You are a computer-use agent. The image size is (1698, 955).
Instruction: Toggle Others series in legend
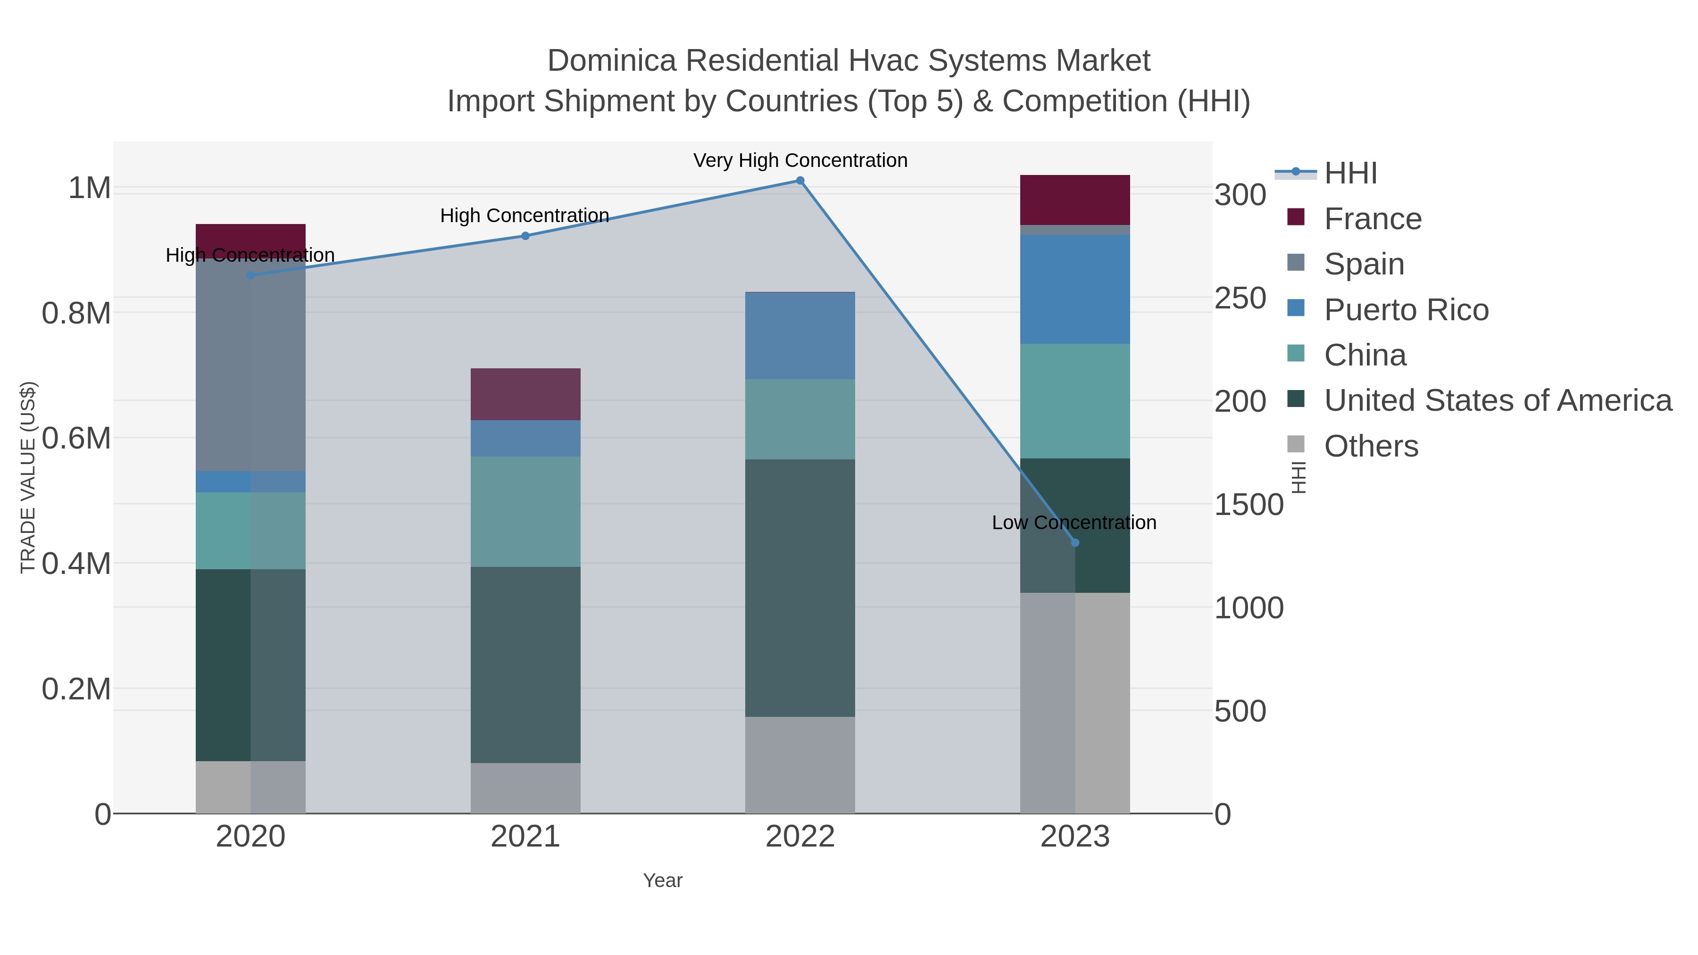coord(1353,446)
